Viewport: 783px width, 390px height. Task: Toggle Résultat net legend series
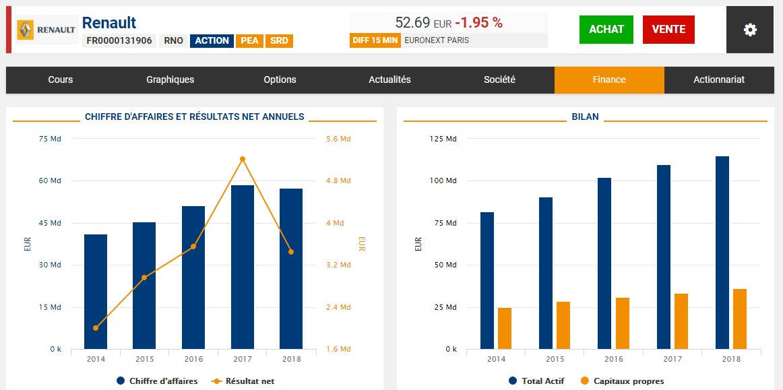pos(243,381)
